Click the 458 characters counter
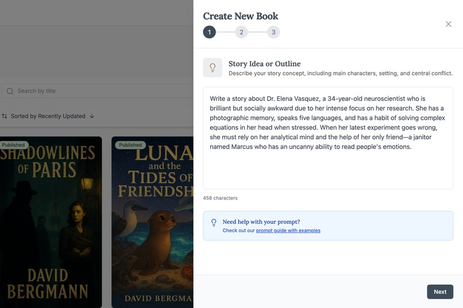 click(220, 198)
